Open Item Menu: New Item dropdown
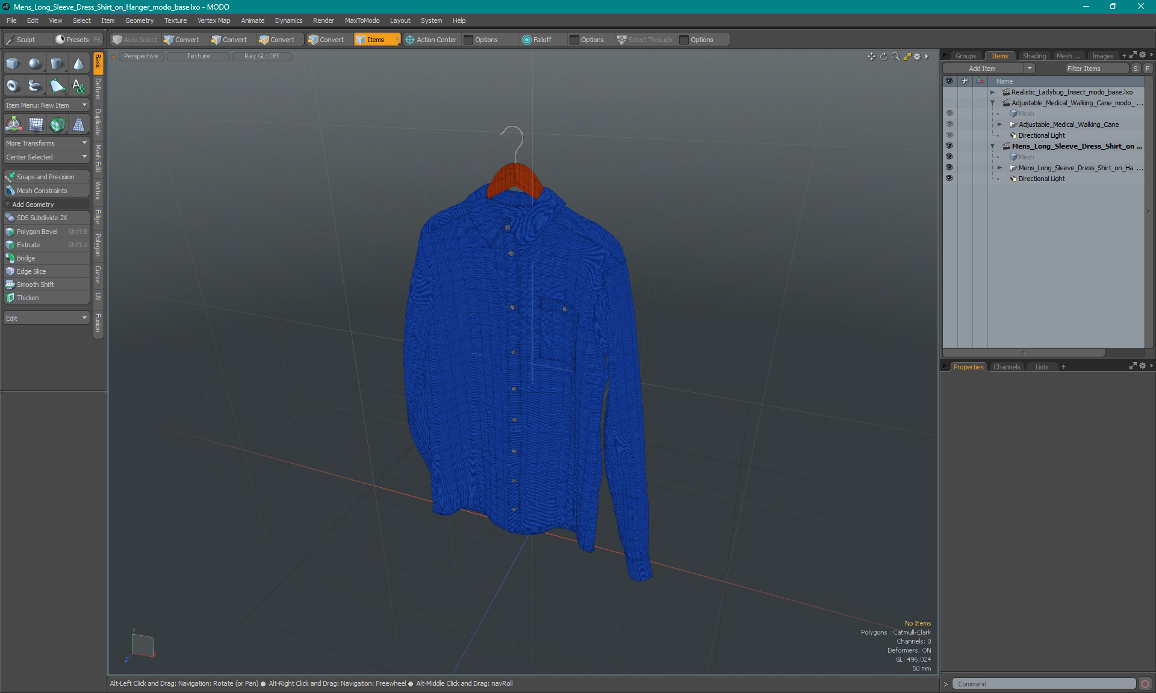 coord(47,105)
